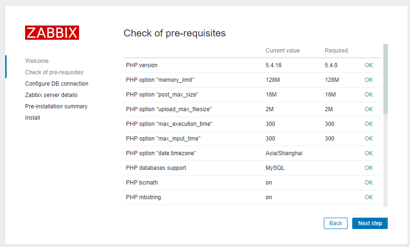Go to Zabbix server details step
The image size is (410, 247).
(51, 95)
